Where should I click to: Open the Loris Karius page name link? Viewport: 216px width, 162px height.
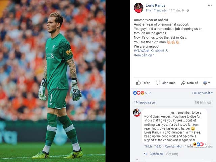pyautogui.click(x=156, y=5)
